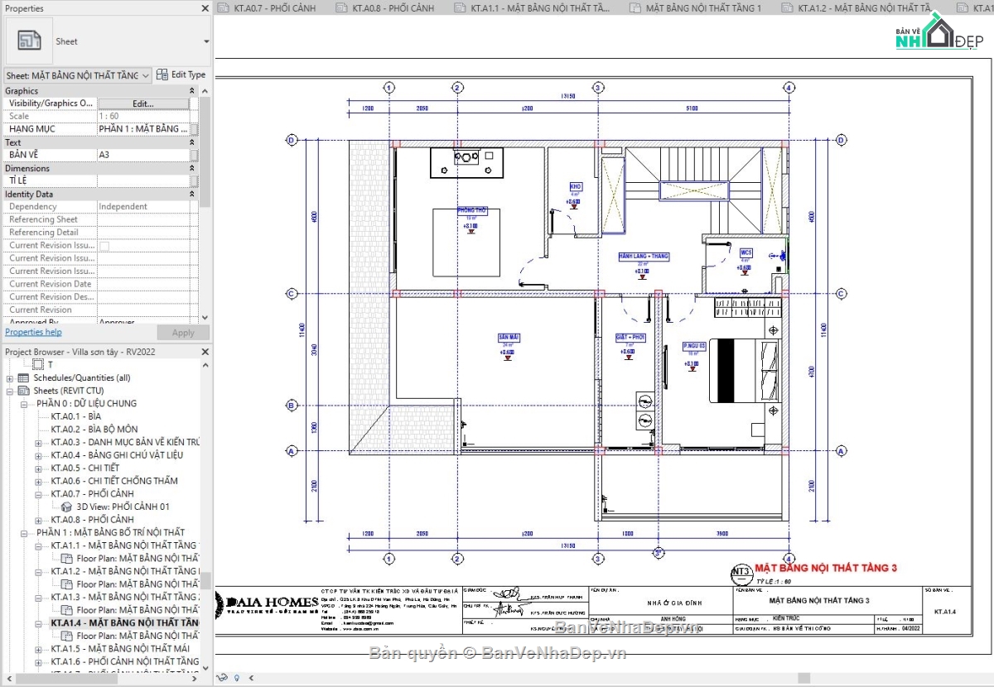Click the drawing area horizontal scrollbar thumb
The image size is (994, 687).
tap(804, 679)
